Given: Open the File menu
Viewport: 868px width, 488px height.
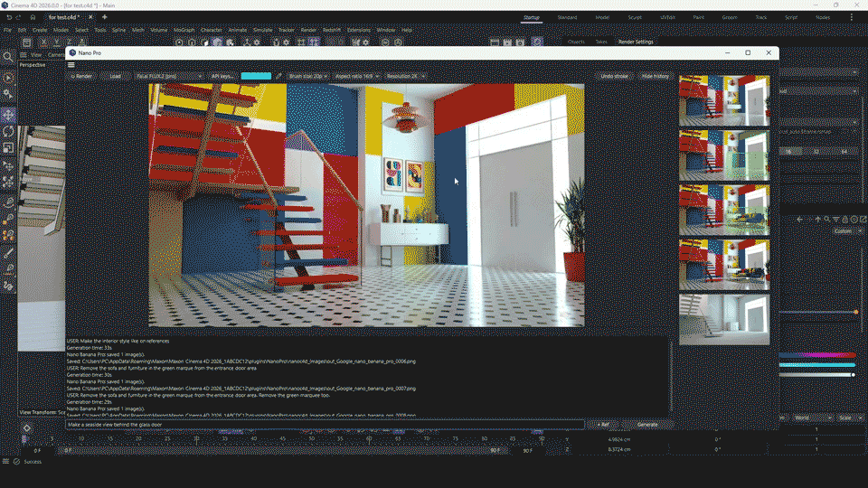Looking at the screenshot, I should click(x=8, y=30).
